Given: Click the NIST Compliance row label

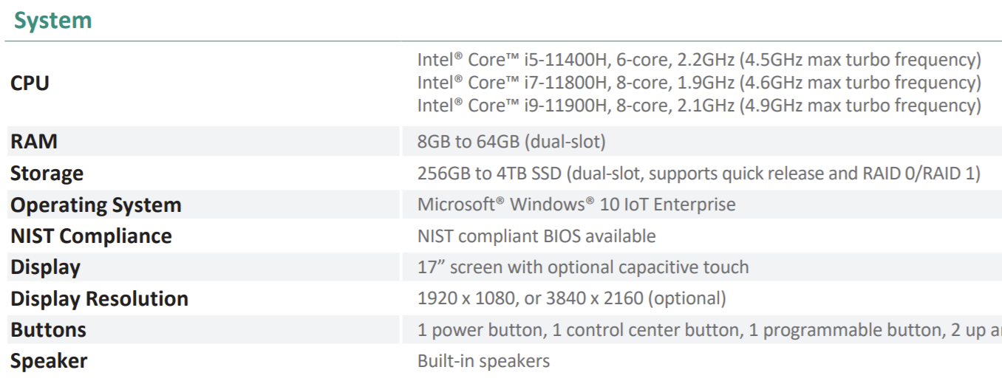Looking at the screenshot, I should [x=91, y=236].
